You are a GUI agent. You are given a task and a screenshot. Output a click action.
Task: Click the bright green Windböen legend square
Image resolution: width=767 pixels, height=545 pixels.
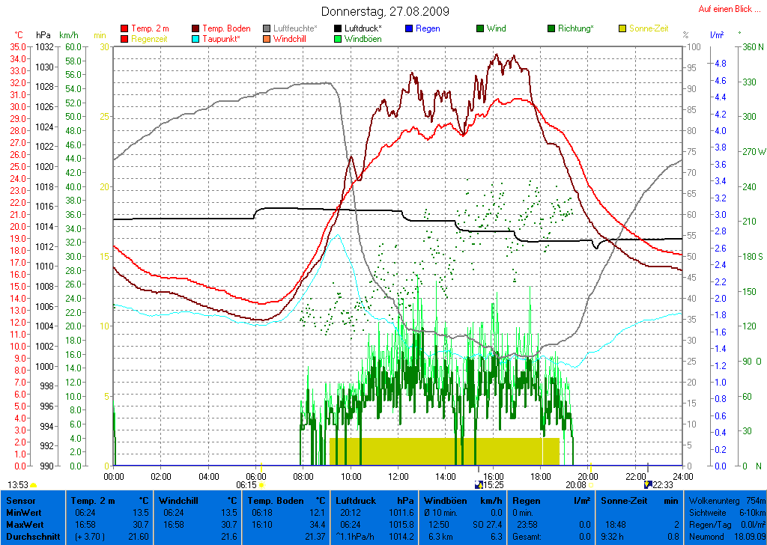pyautogui.click(x=338, y=39)
